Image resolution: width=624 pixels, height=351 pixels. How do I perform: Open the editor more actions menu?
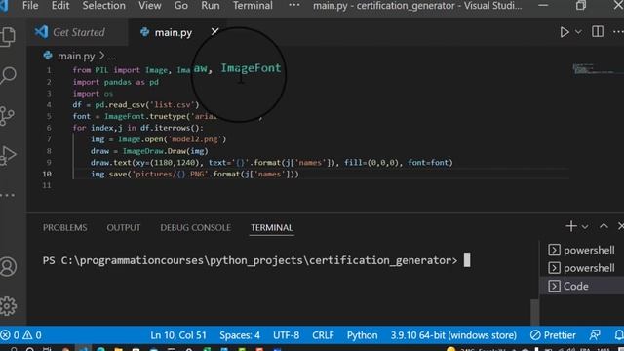[618, 32]
